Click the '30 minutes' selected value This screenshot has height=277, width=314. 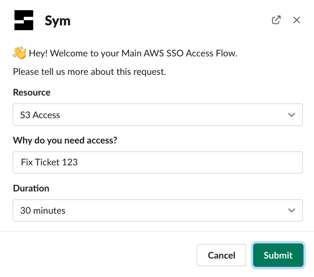click(43, 210)
